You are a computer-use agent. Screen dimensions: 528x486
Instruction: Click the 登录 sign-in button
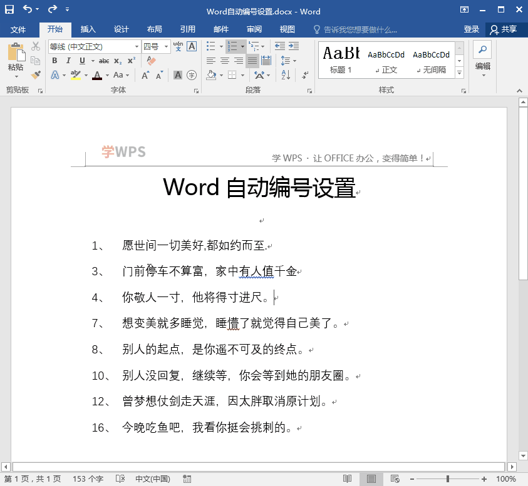pyautogui.click(x=472, y=29)
